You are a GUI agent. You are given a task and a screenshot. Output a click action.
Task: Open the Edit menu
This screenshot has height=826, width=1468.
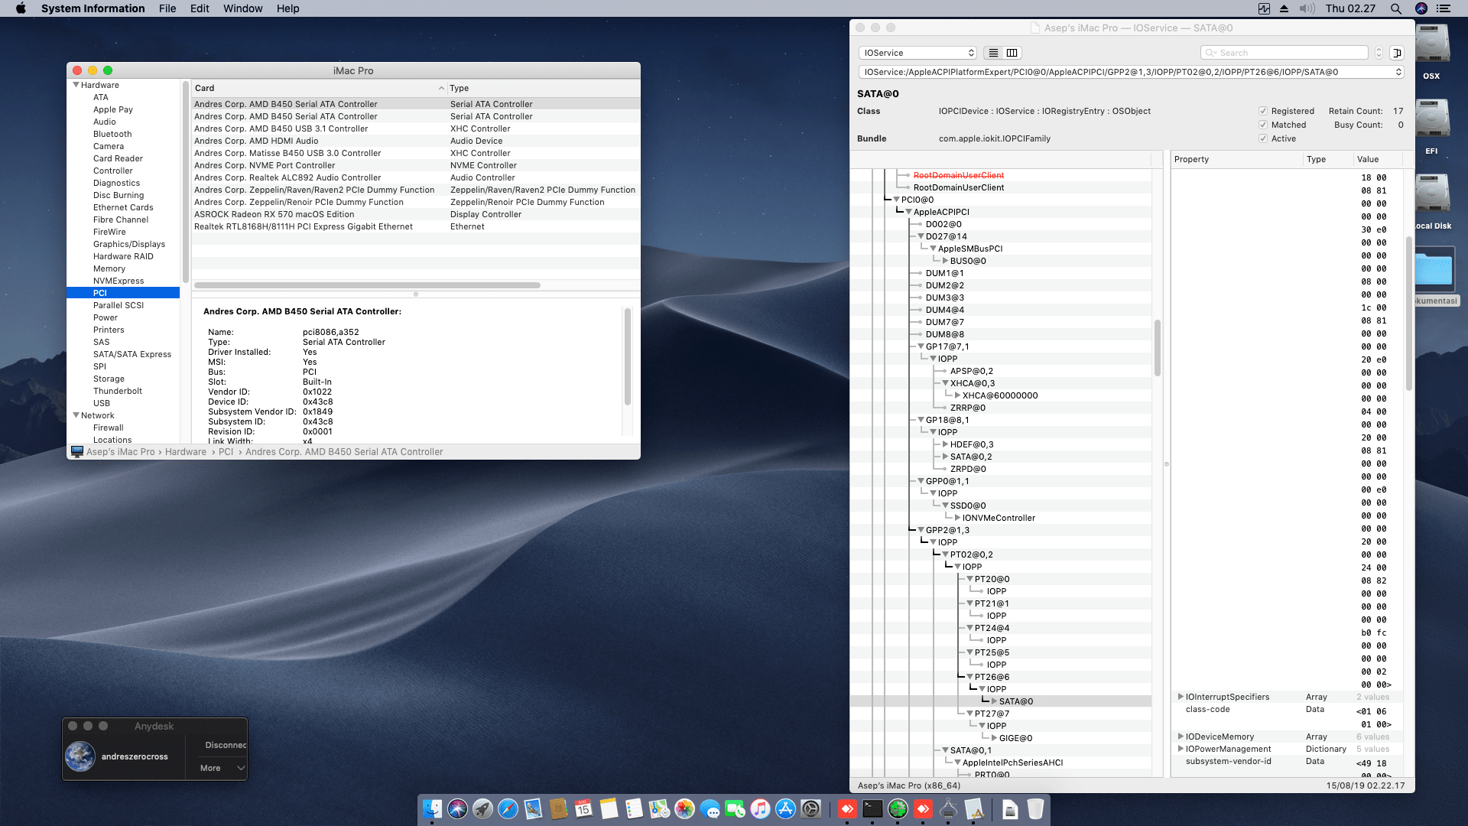[200, 8]
